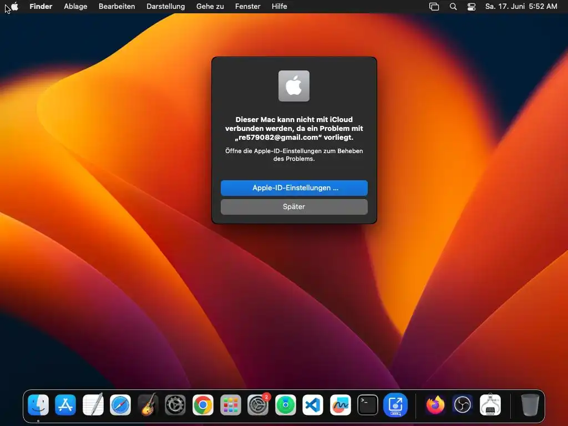Click the Apple logo image in dialog

click(294, 86)
